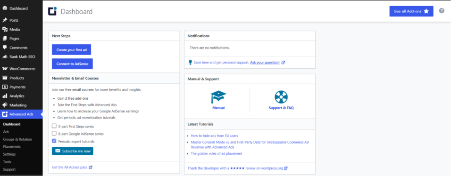Click the Marketing megaphone icon
This screenshot has width=451, height=176.
click(x=5, y=105)
